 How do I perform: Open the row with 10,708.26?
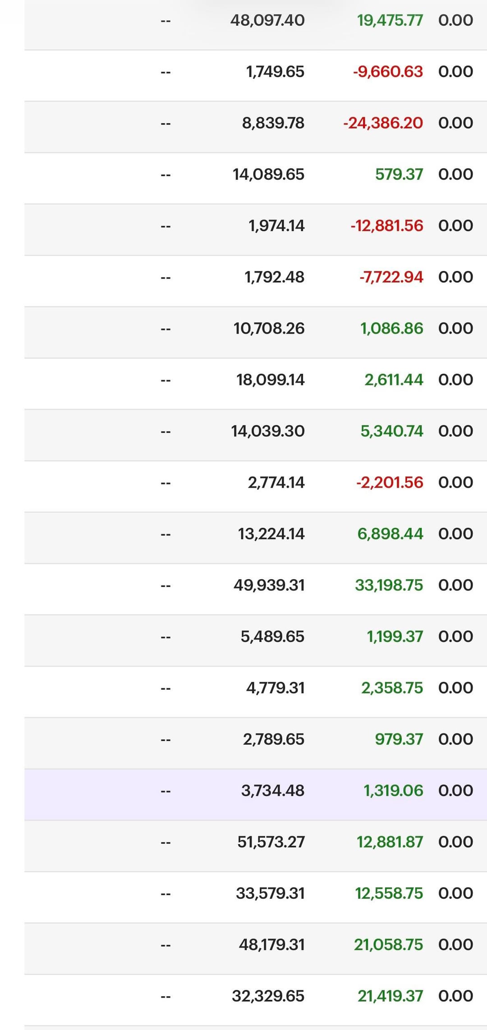tap(269, 329)
